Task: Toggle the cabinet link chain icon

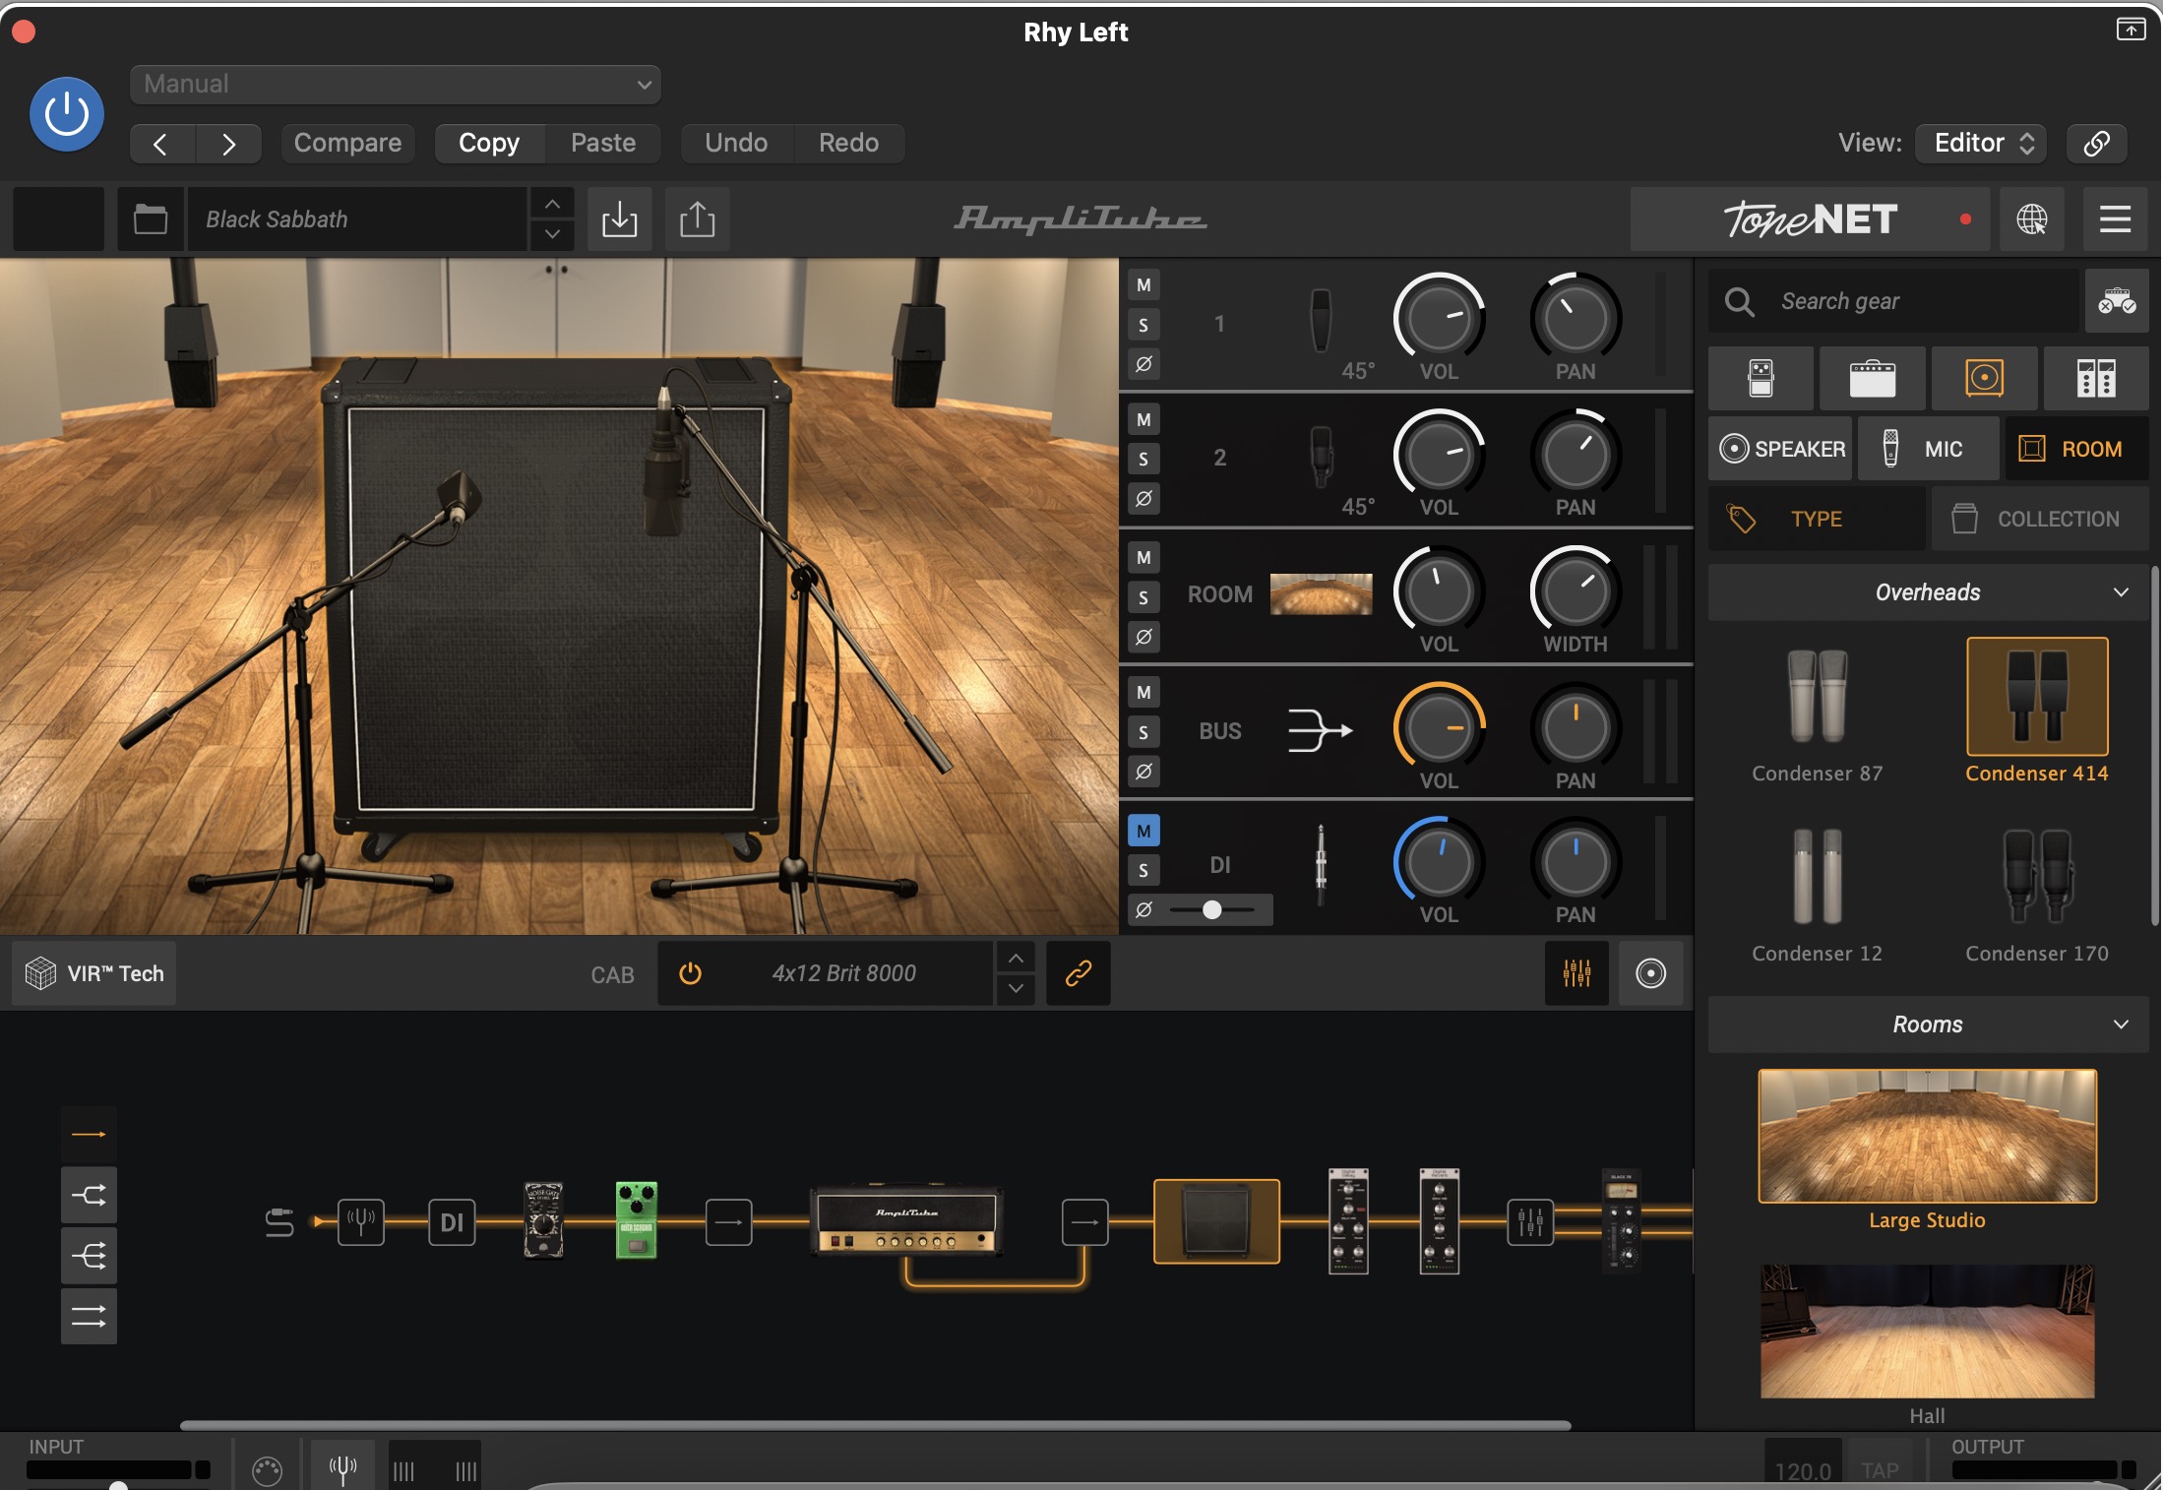Action: [x=1079, y=973]
